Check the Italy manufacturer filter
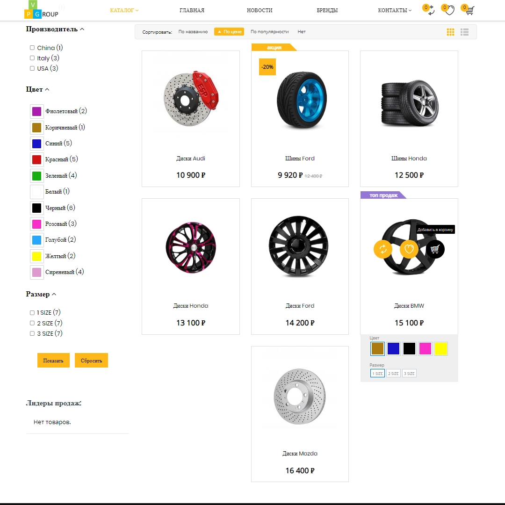This screenshot has width=505, height=505. pos(32,58)
